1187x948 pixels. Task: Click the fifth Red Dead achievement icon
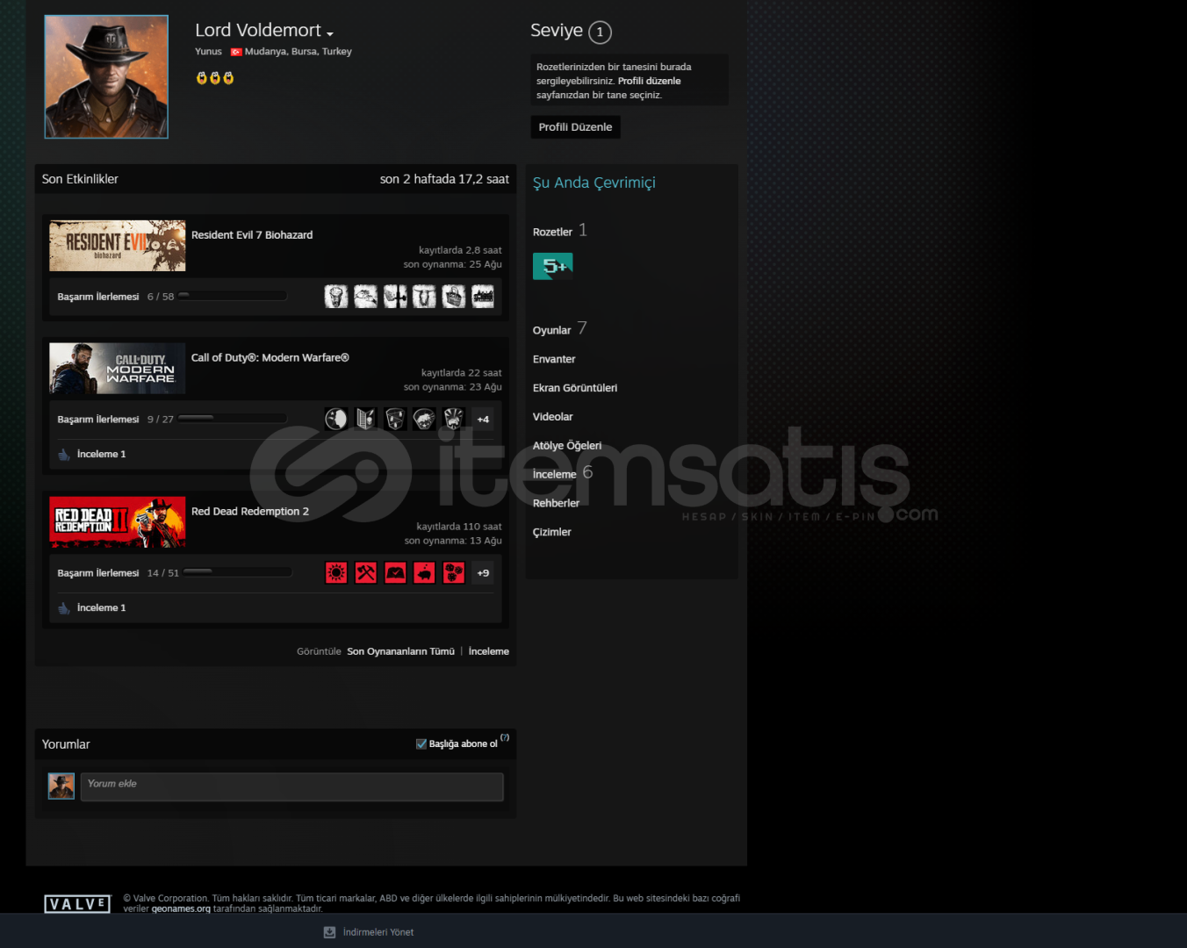click(454, 573)
